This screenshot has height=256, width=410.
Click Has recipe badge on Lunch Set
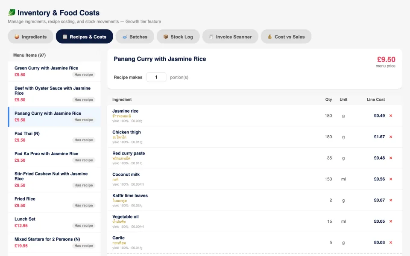point(84,226)
